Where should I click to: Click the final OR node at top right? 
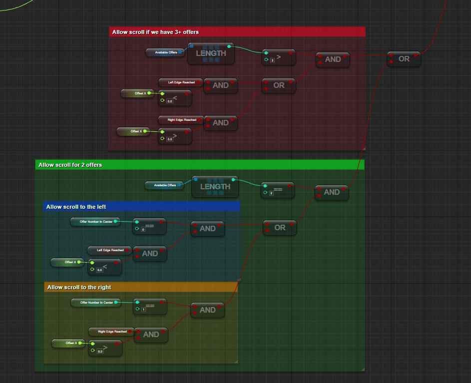click(404, 59)
